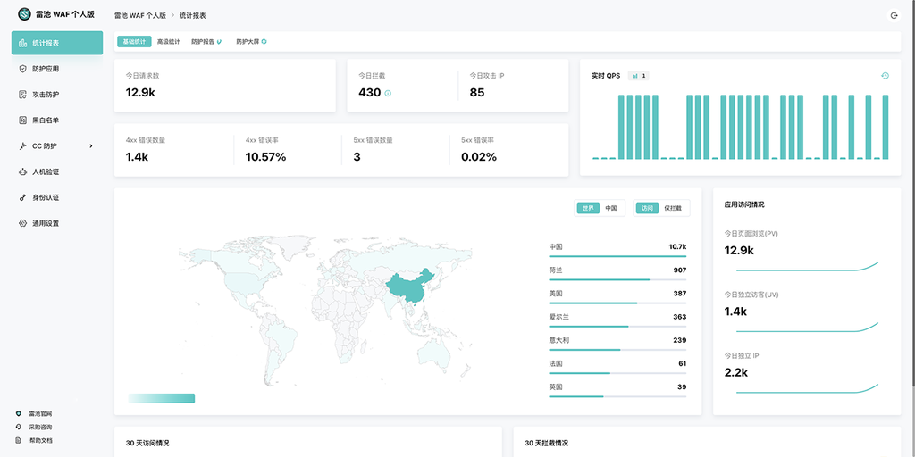
Task: Expand the CC 防护 submenu arrow
Action: [91, 145]
